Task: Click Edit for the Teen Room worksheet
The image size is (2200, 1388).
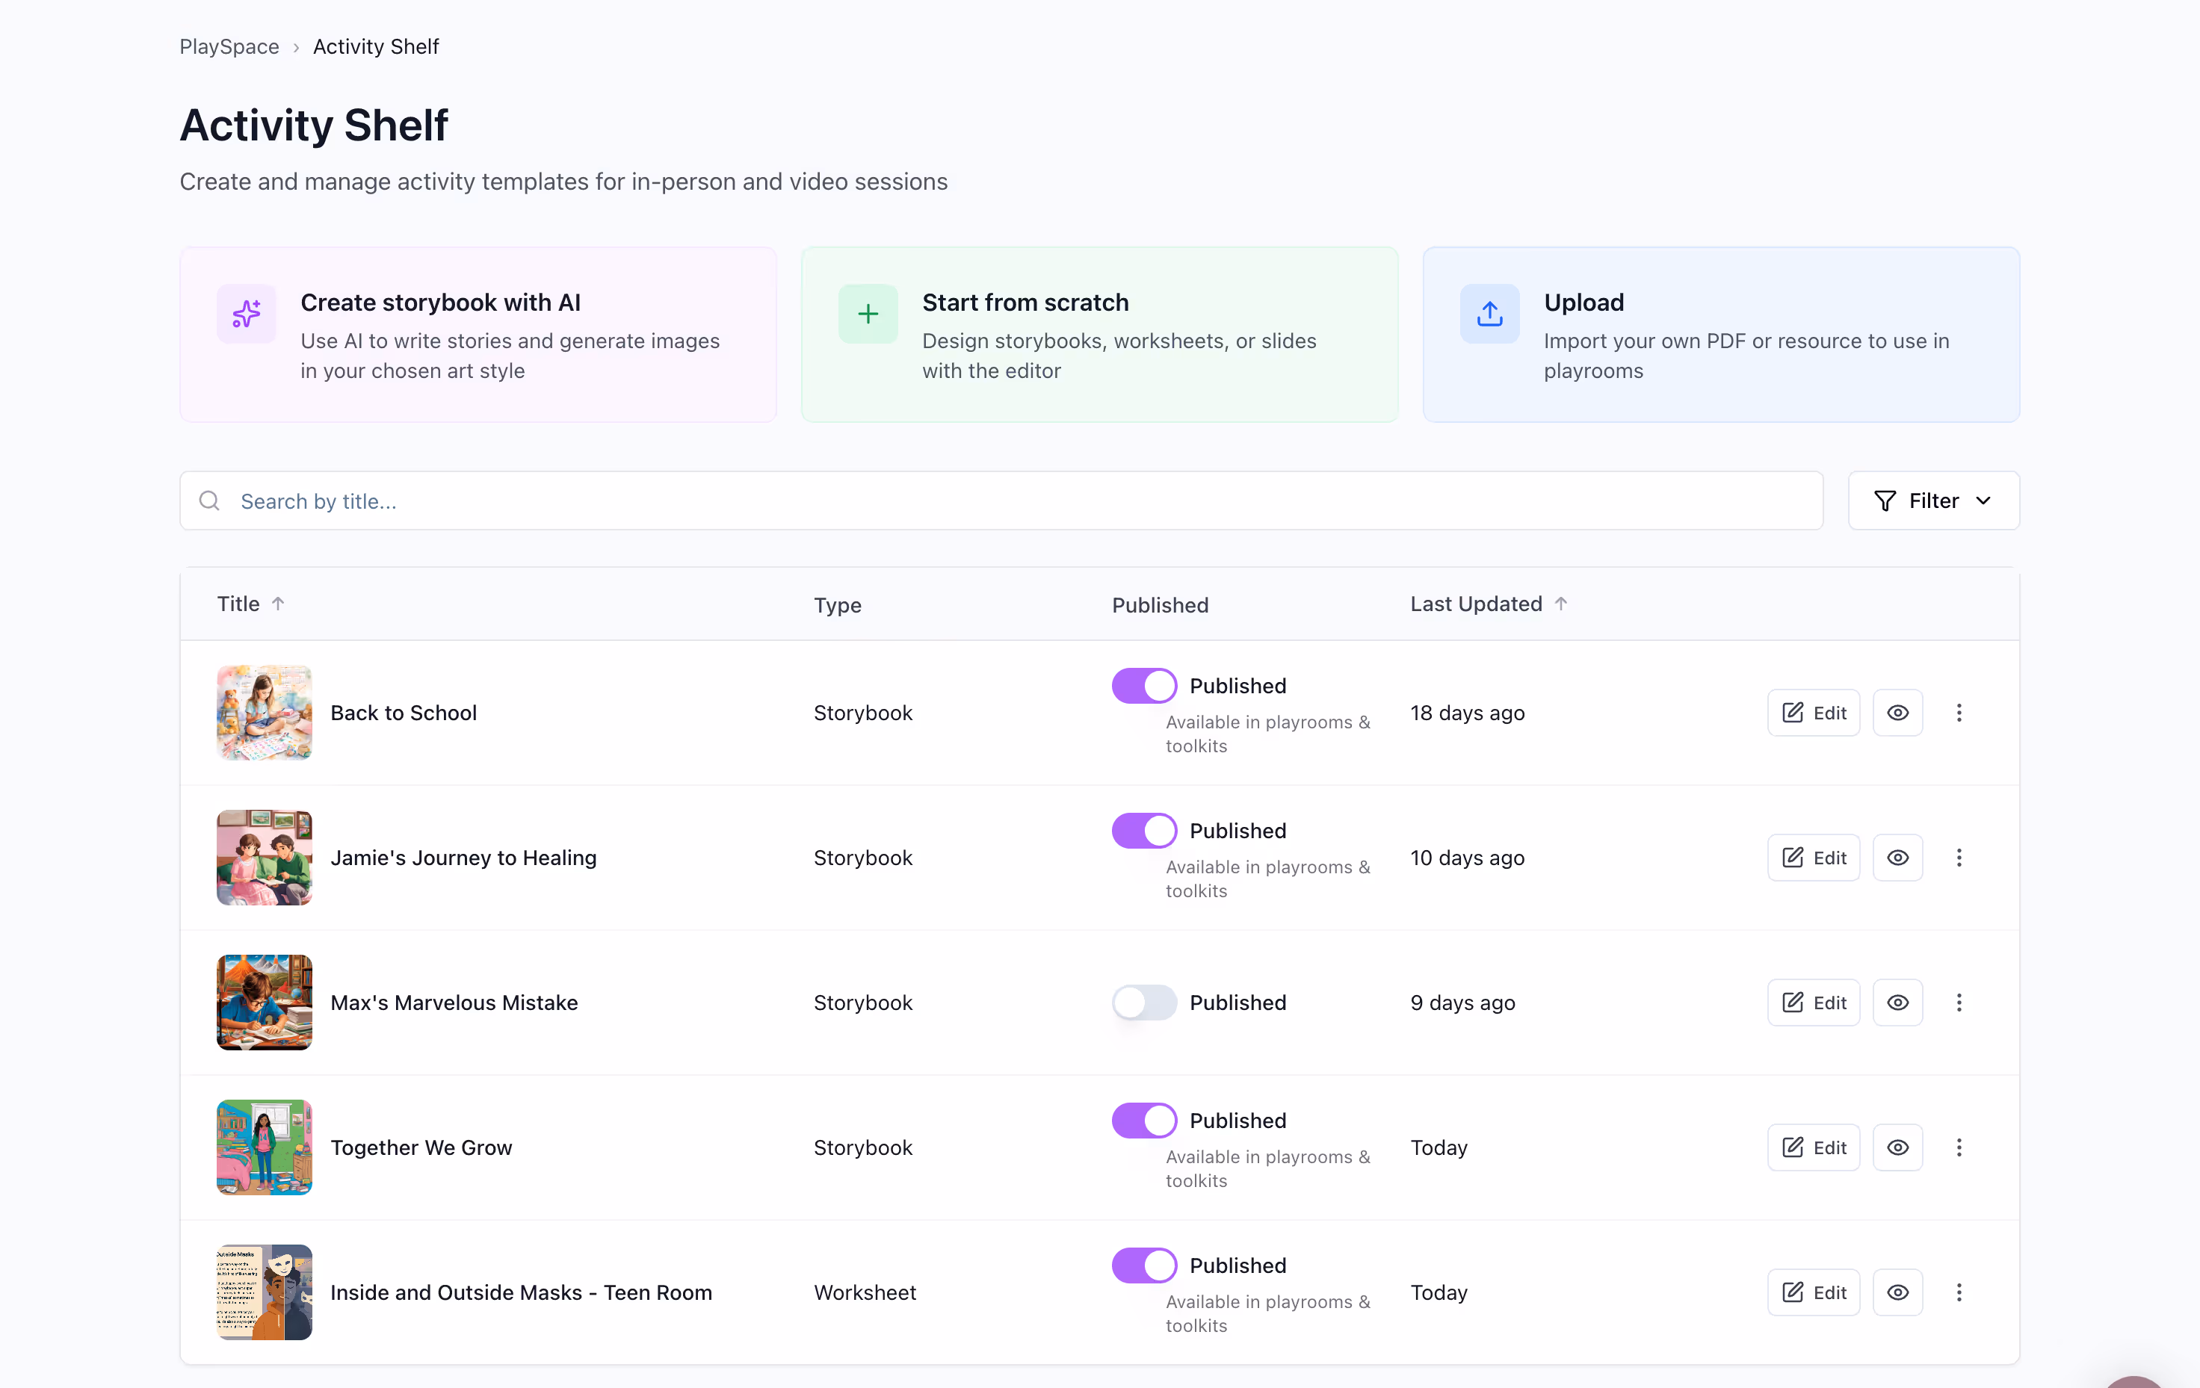Action: pyautogui.click(x=1813, y=1292)
